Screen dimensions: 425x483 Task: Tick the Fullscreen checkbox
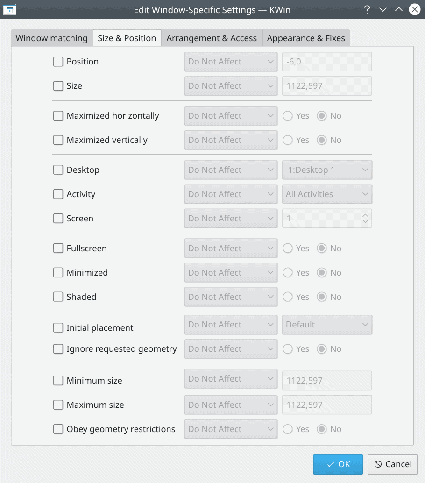coord(58,249)
